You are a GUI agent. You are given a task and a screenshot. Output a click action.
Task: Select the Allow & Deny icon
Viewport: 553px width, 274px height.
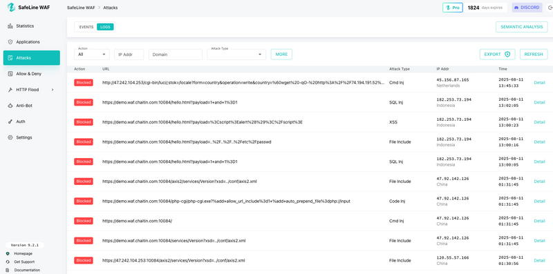pos(10,74)
